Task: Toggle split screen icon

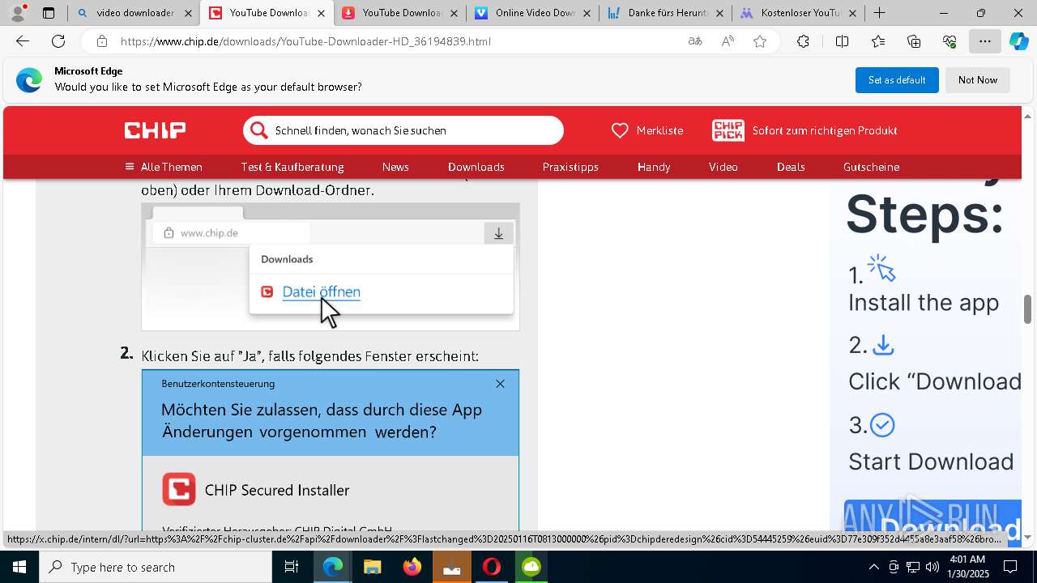Action: 842,41
